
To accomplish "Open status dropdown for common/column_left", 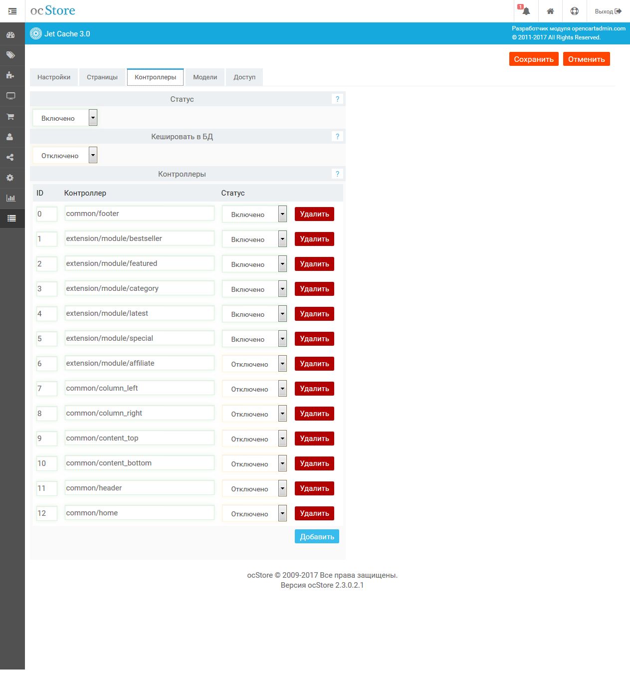I will [254, 389].
